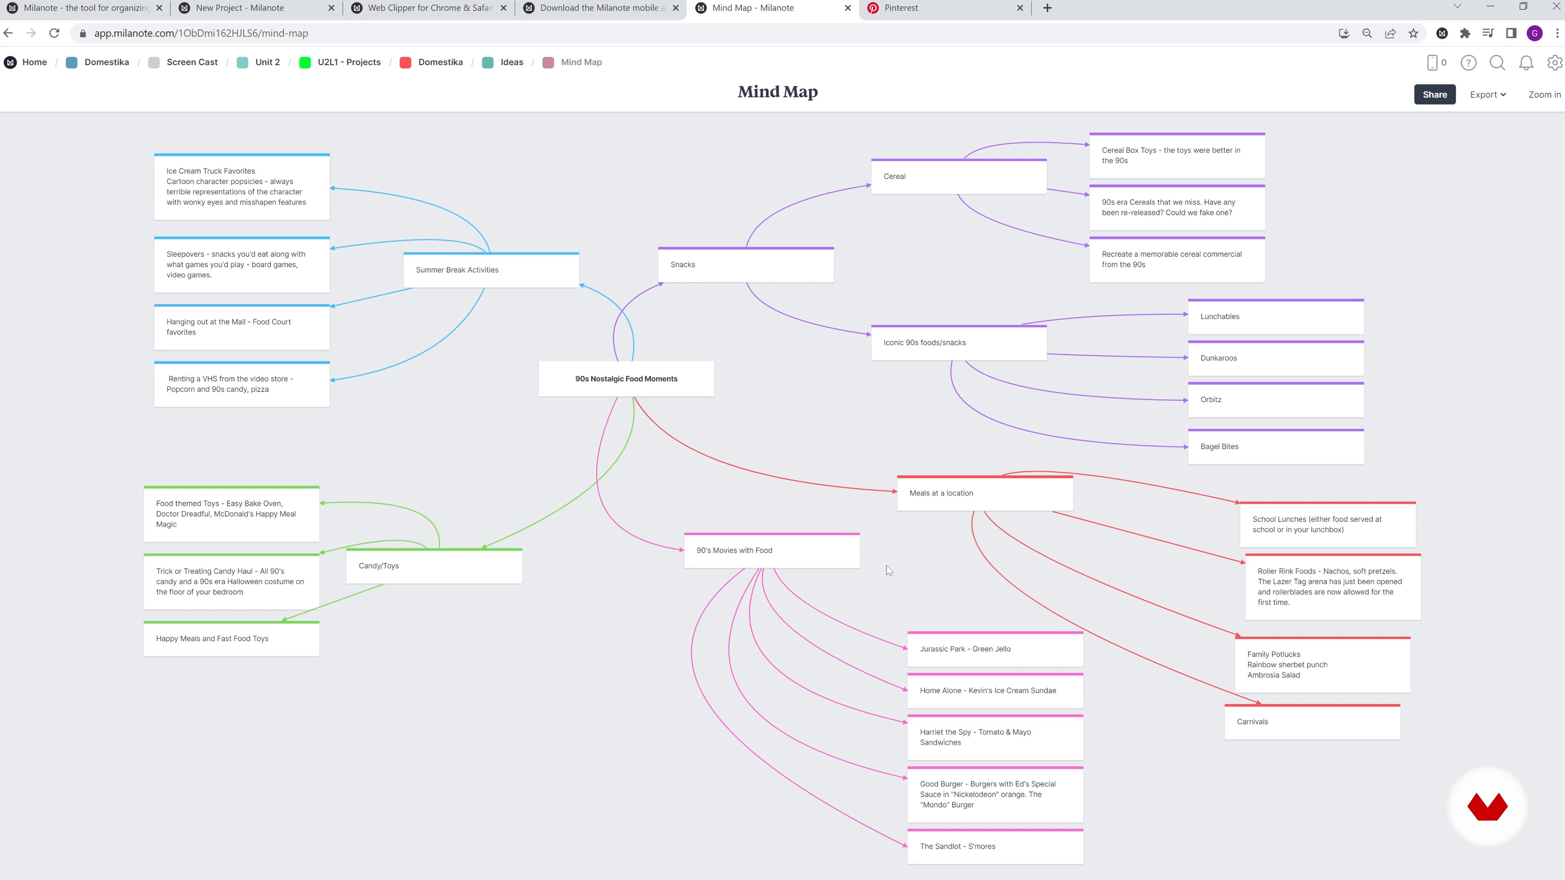Go back in browser history
Viewport: 1565px width, 880px height.
click(9, 33)
